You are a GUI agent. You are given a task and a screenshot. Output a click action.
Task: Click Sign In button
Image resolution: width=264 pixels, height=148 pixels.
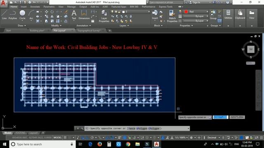(195, 2)
